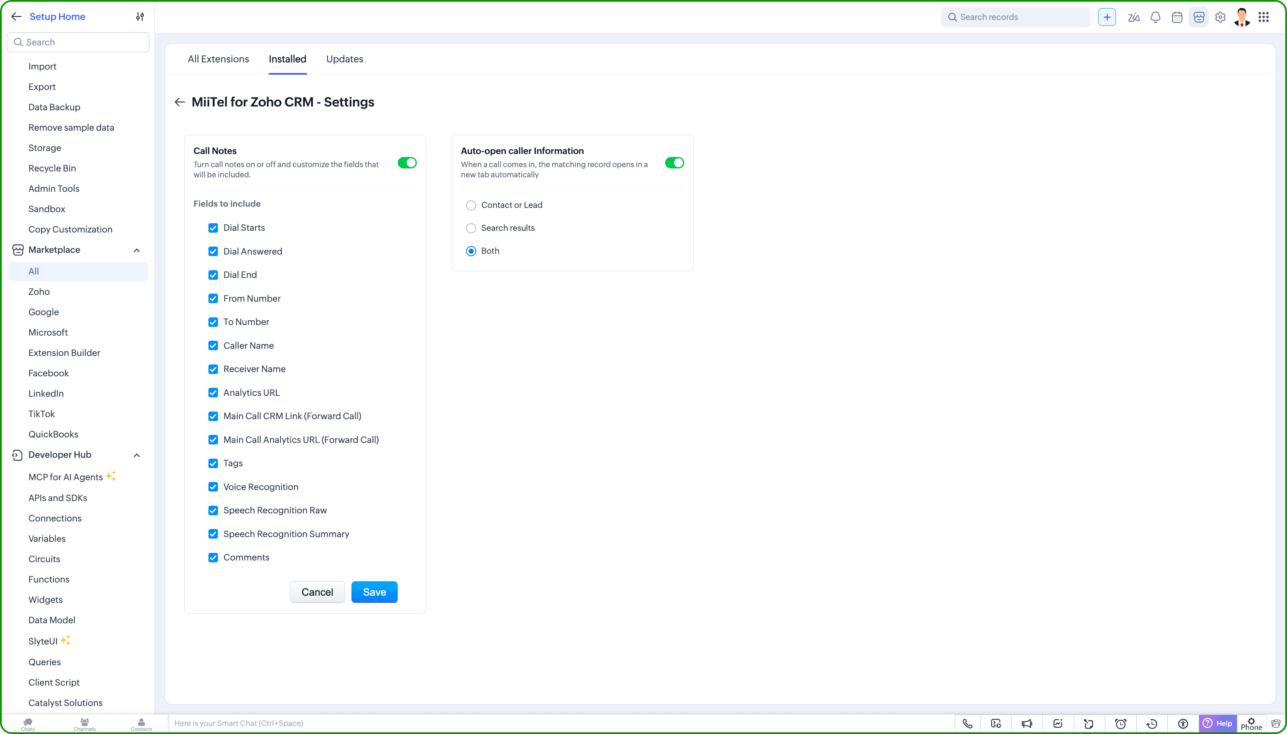Viewport: 1287px width, 734px height.
Task: Open QuickBooks in sidebar
Action: click(x=53, y=434)
